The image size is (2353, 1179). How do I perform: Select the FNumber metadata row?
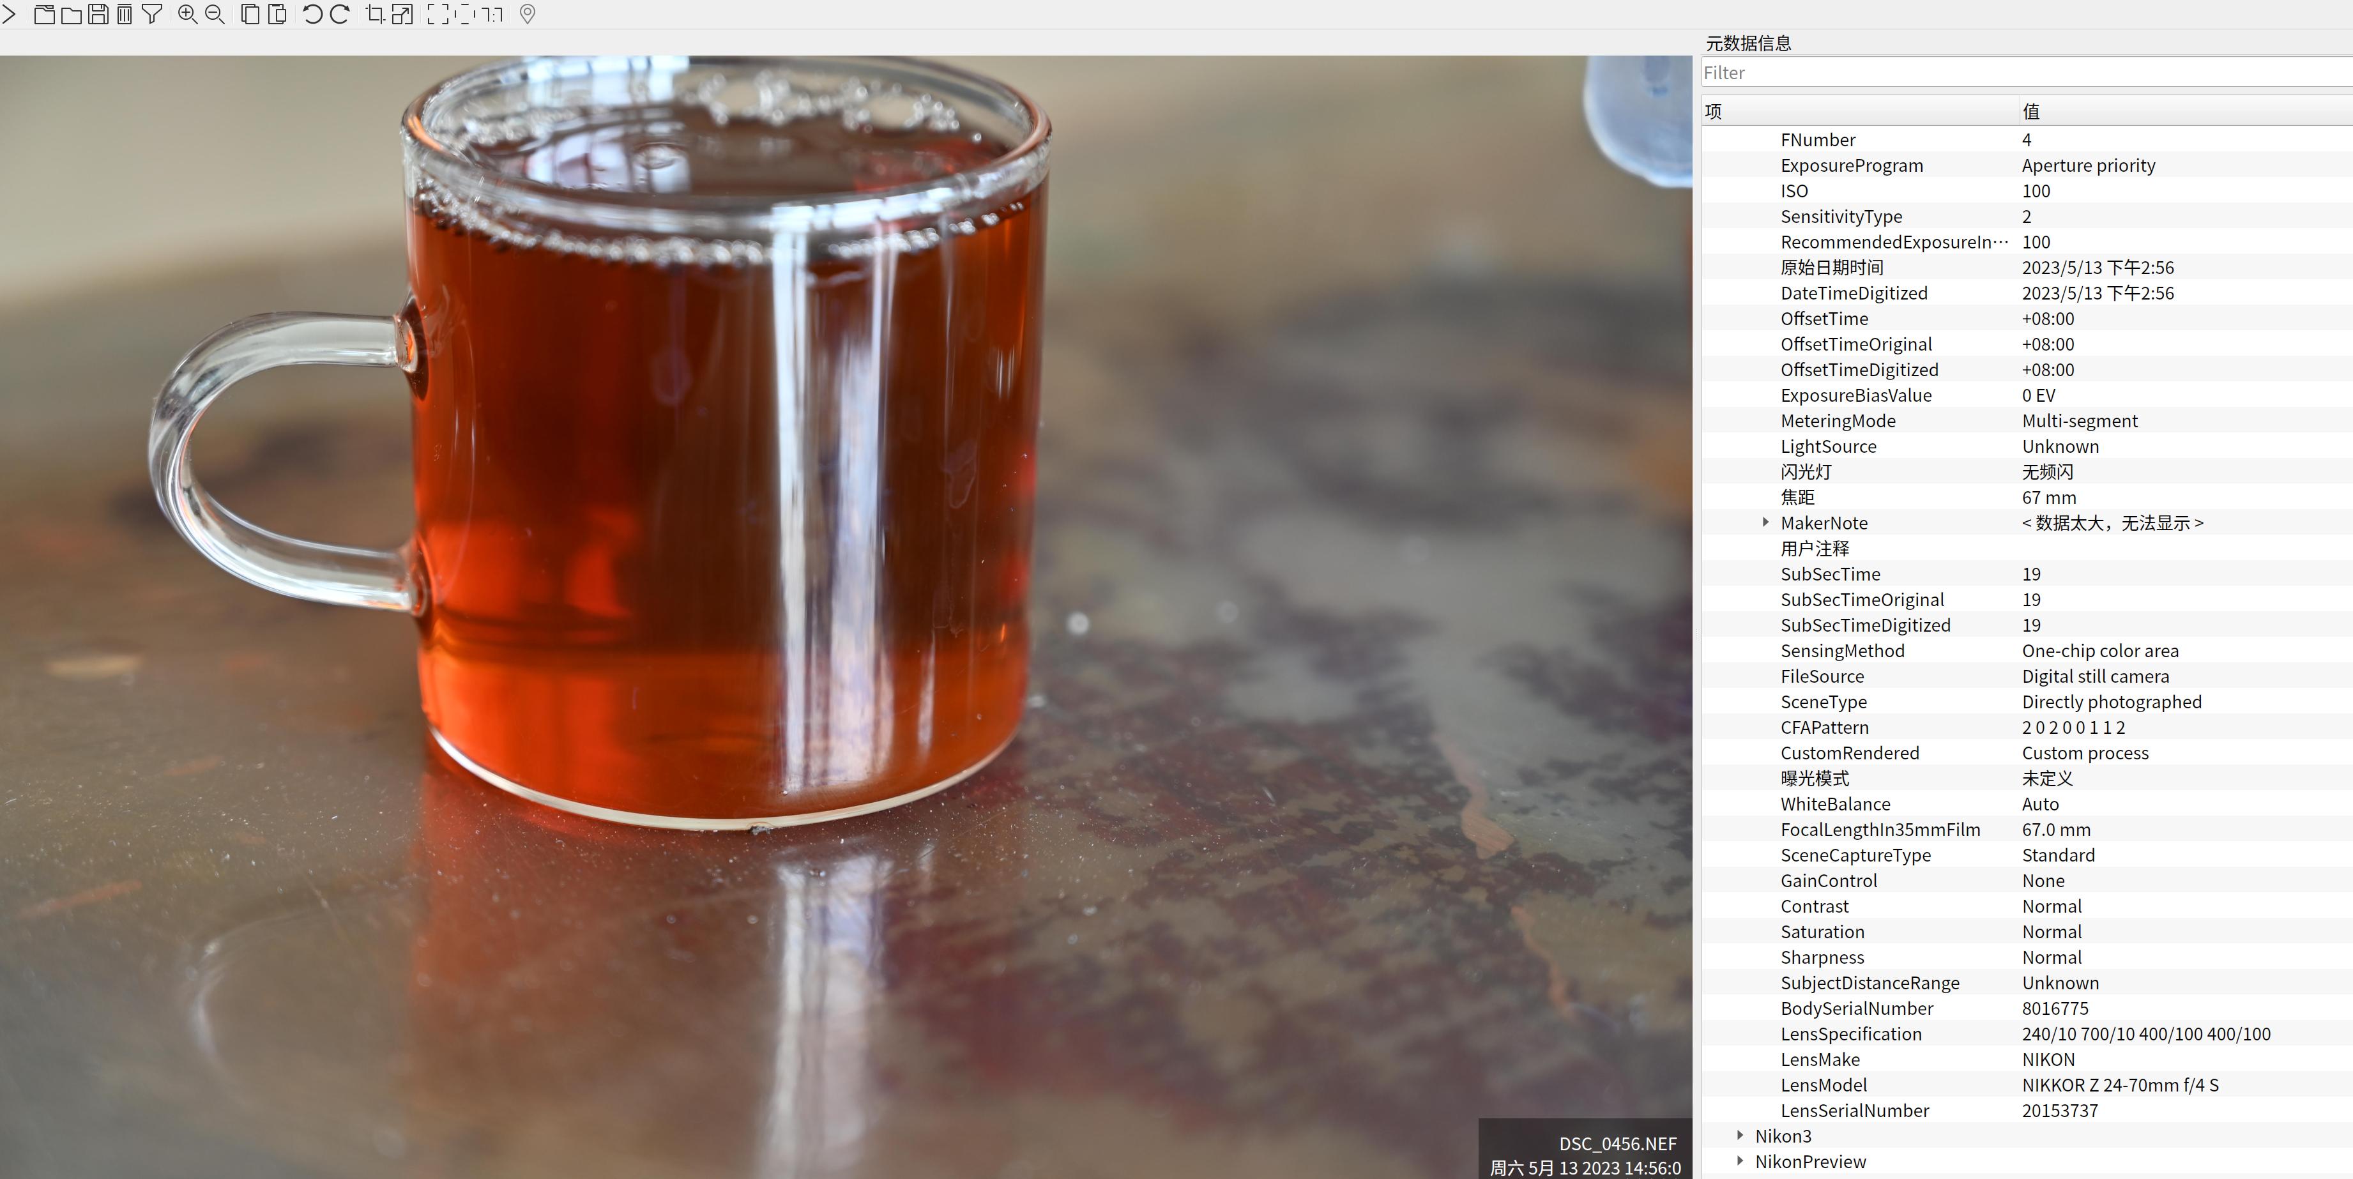(2028, 140)
